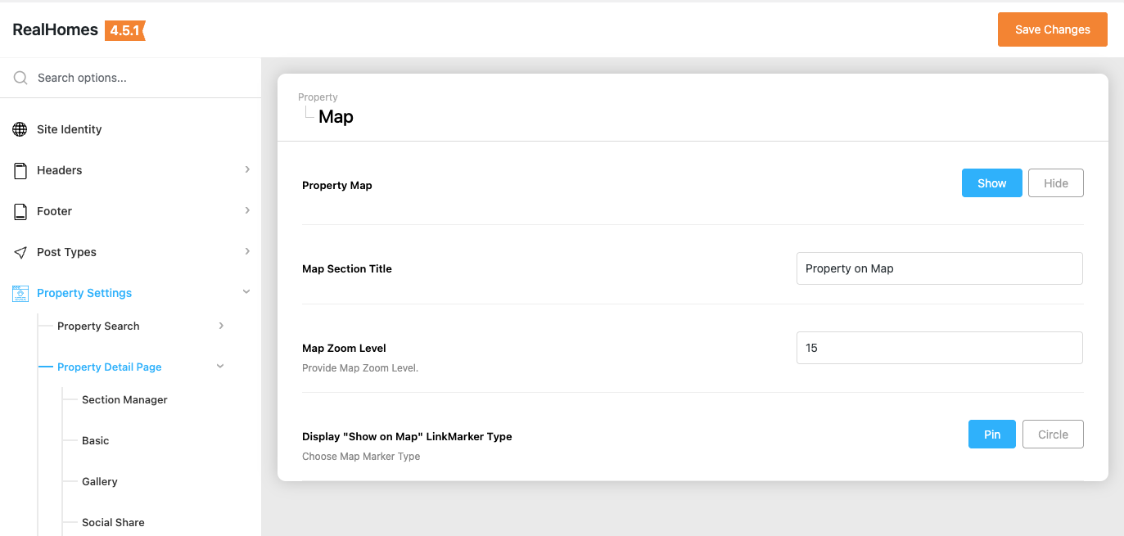The image size is (1124, 536).
Task: Open the Section Manager menu item
Action: 124,399
